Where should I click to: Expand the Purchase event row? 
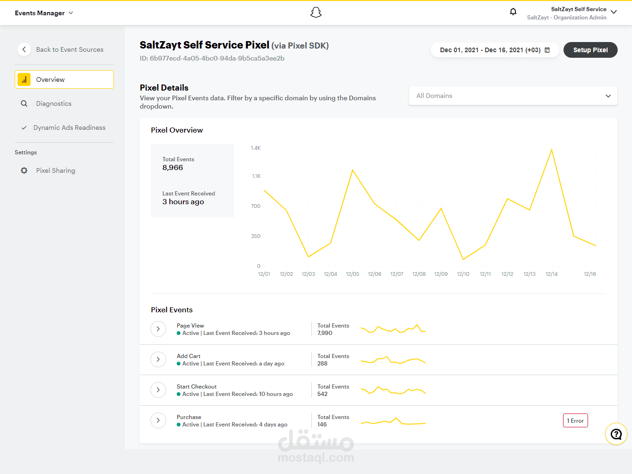tap(158, 420)
